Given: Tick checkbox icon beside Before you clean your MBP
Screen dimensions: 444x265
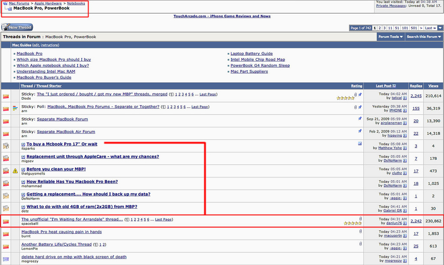Looking at the screenshot, I should 23,169.
